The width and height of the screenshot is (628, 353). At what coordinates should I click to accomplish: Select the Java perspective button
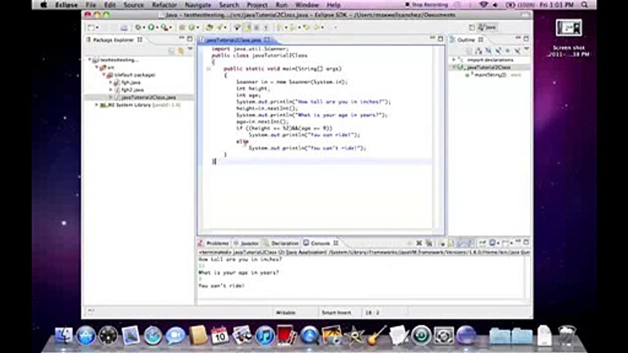(x=487, y=27)
